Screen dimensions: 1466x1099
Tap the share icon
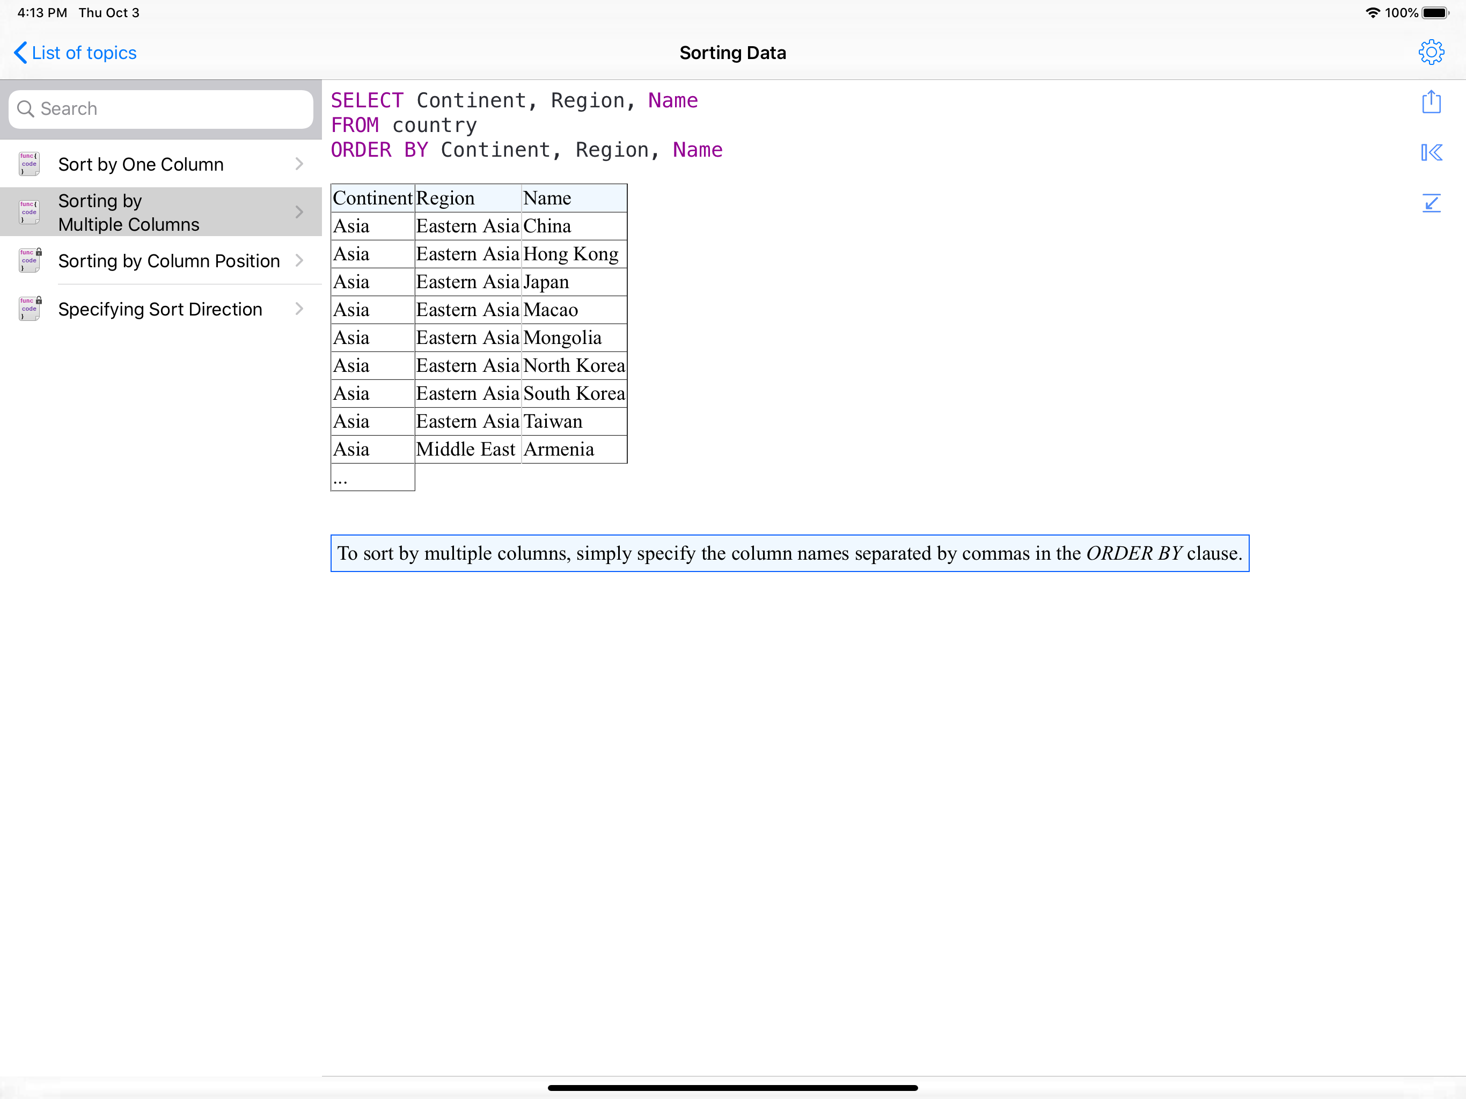(x=1431, y=101)
